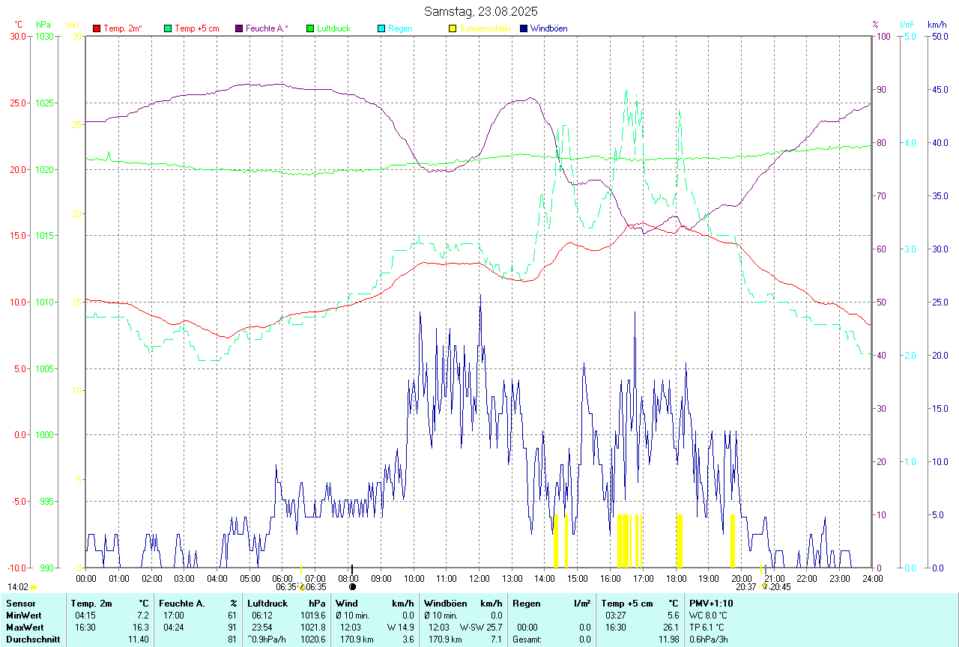Click the Windböen legend label

pyautogui.click(x=549, y=28)
